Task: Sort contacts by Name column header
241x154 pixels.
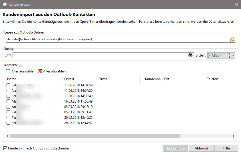Action: point(34,79)
